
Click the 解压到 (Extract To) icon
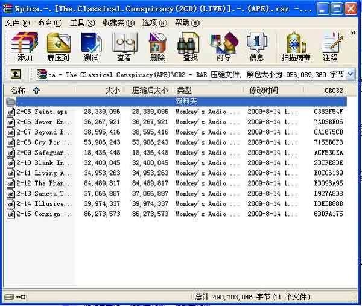tap(59, 47)
